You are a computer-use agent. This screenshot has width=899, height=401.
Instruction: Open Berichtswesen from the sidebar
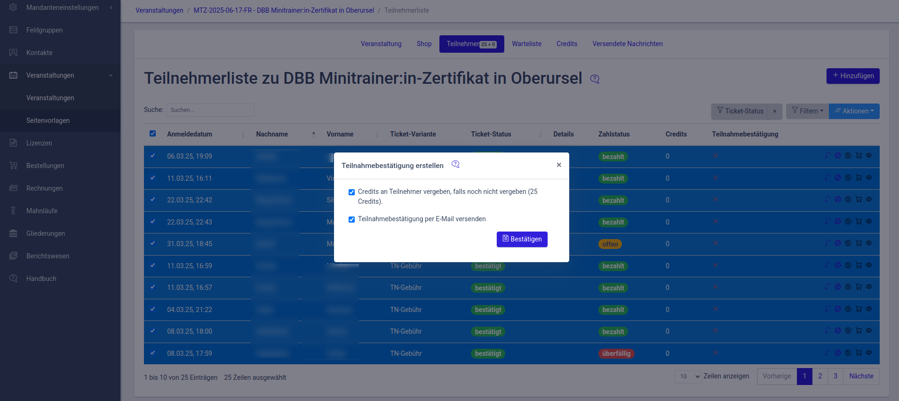pyautogui.click(x=48, y=256)
